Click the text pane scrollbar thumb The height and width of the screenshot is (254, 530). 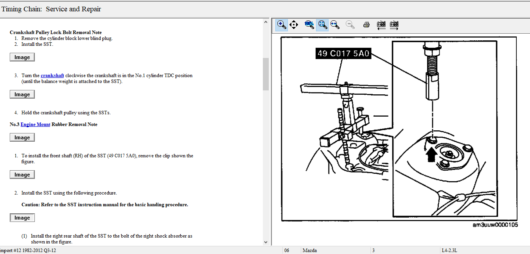tap(266, 74)
